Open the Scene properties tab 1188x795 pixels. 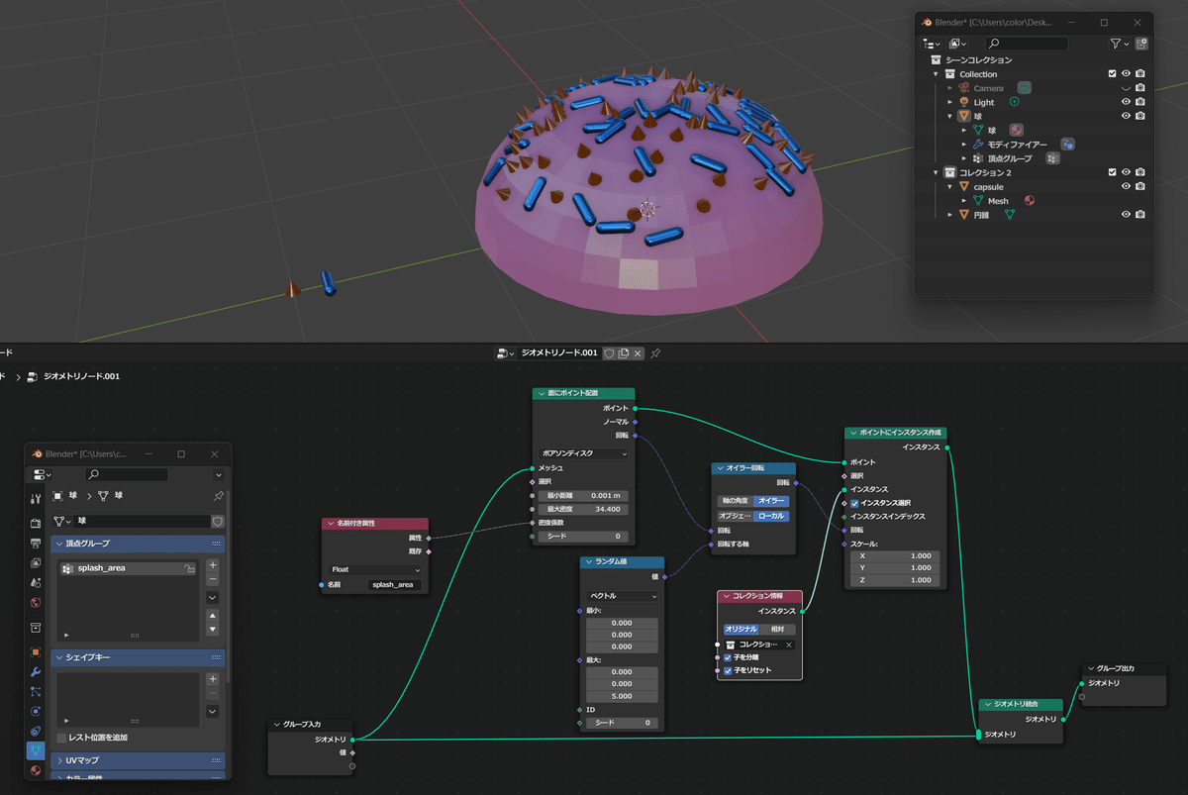[x=36, y=583]
